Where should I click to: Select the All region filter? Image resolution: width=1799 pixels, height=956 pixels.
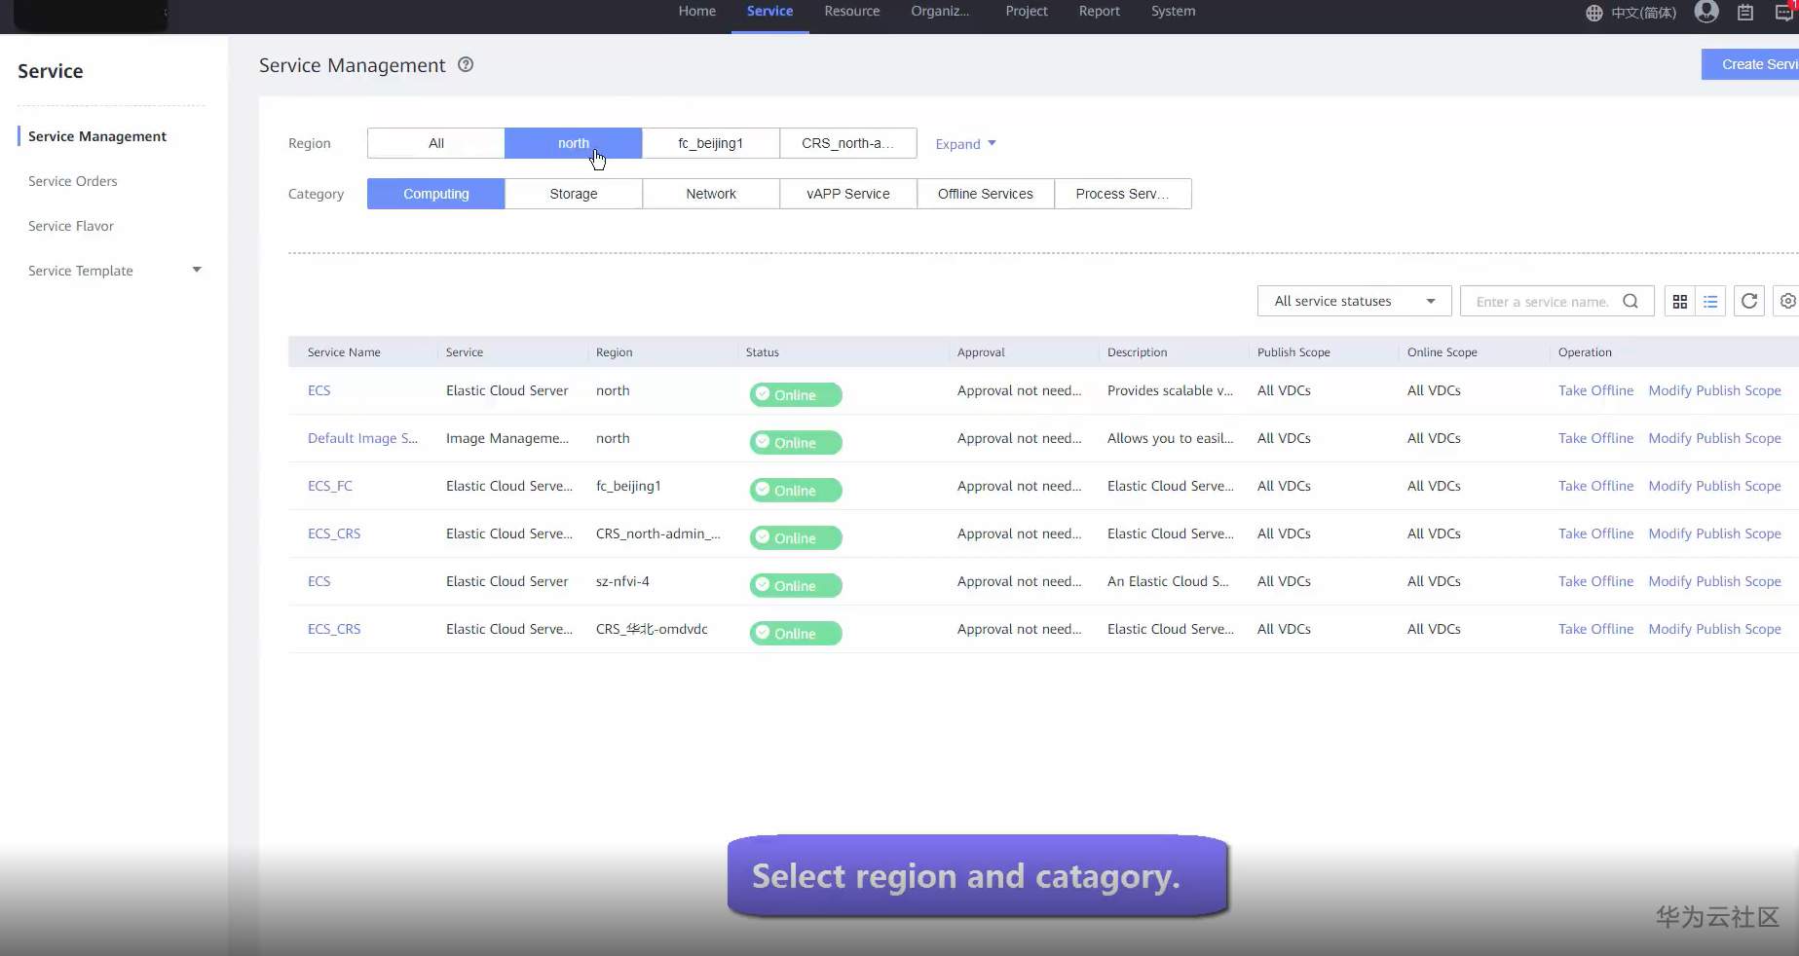point(436,143)
